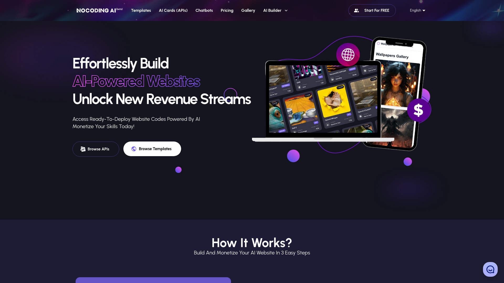
Task: Click the Templates navigation menu item
Action: pyautogui.click(x=141, y=10)
